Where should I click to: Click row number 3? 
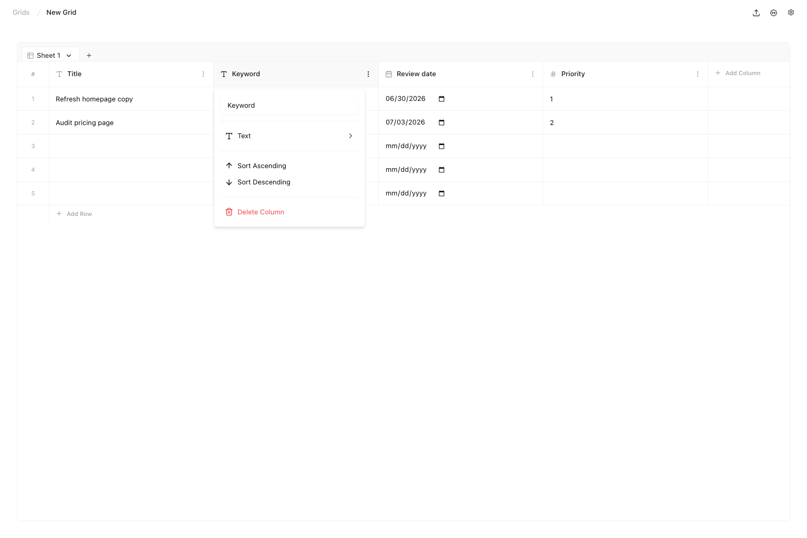click(33, 146)
